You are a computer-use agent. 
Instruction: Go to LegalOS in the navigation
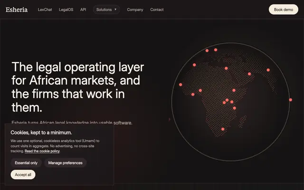(x=66, y=9)
